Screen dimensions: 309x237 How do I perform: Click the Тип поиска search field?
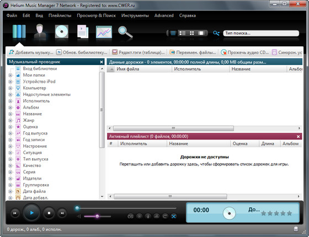[x=261, y=33]
